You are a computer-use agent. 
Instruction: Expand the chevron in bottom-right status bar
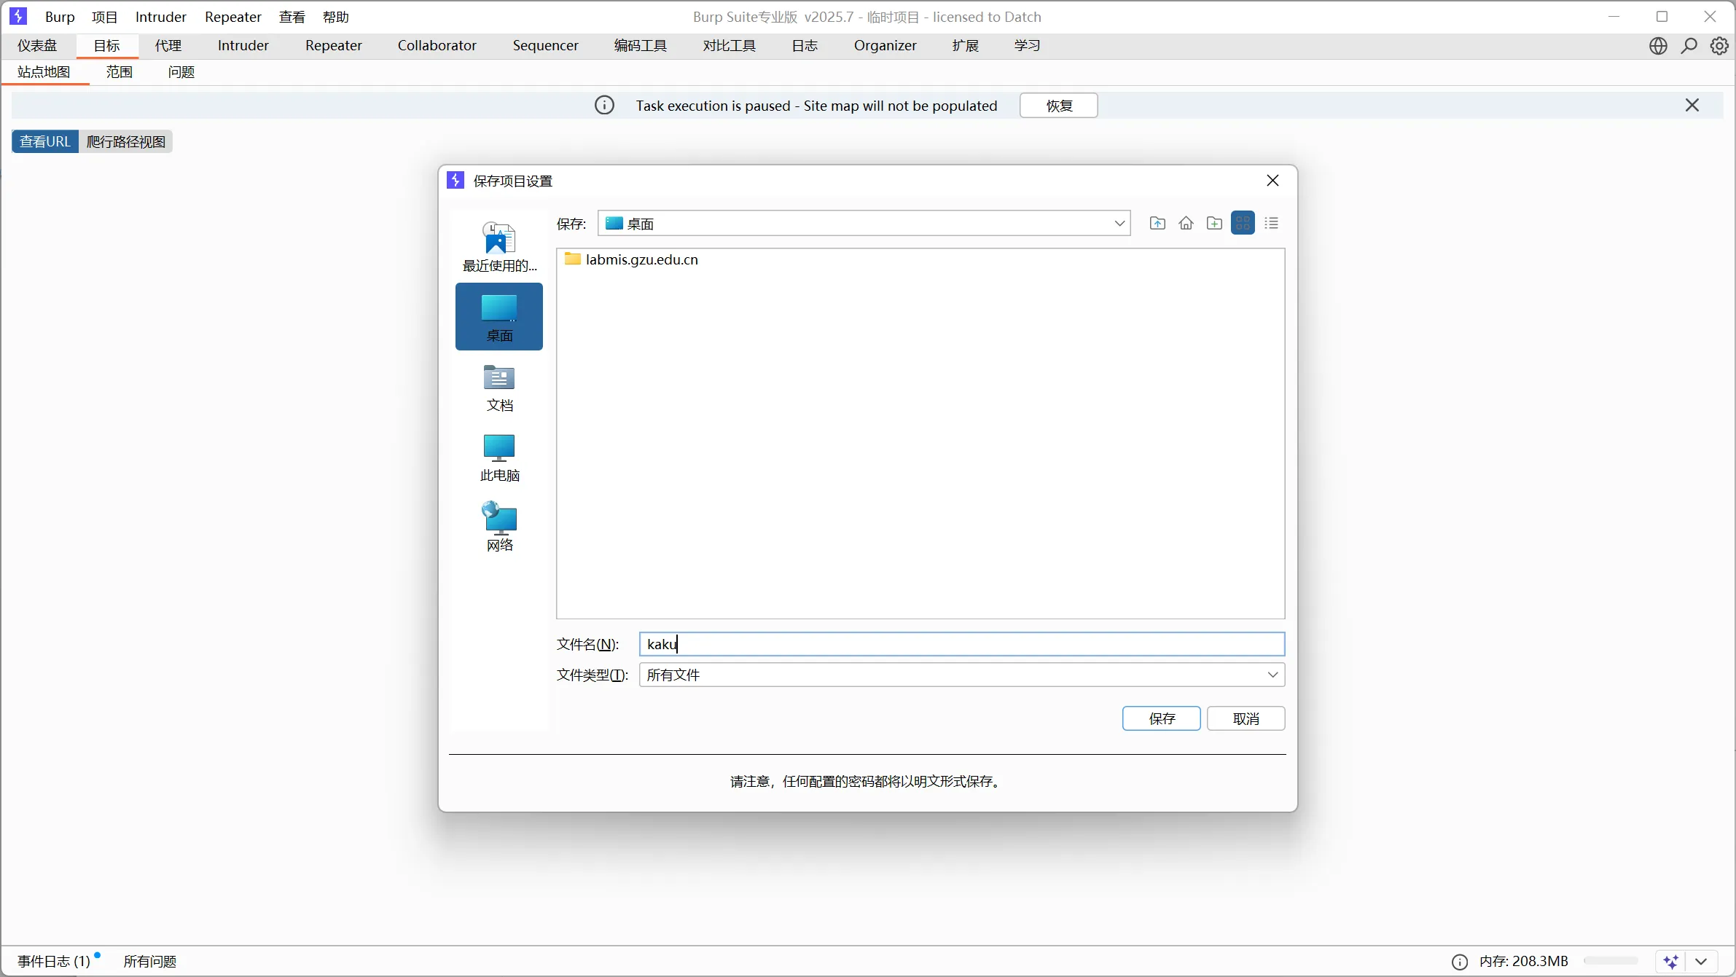pyautogui.click(x=1702, y=961)
